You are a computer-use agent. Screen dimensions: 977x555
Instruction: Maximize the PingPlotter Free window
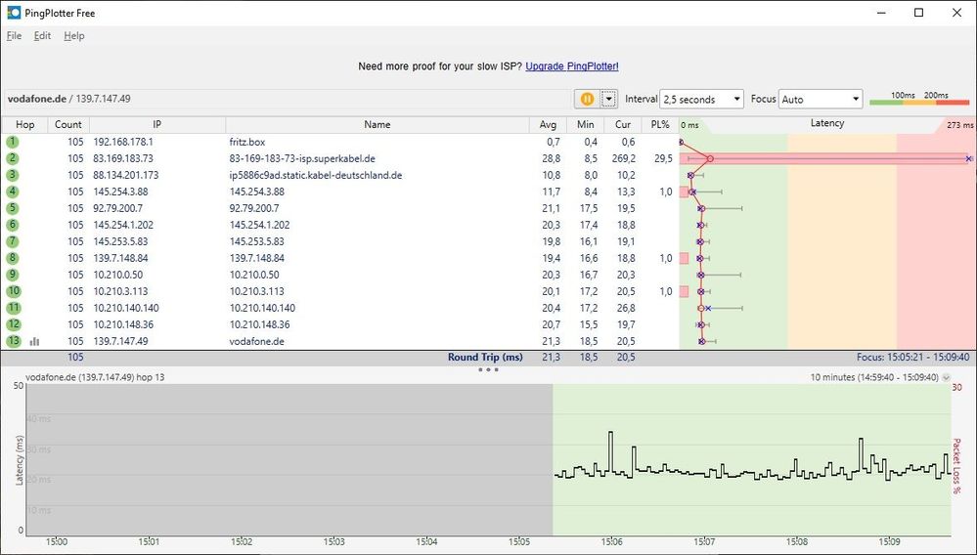(x=919, y=13)
